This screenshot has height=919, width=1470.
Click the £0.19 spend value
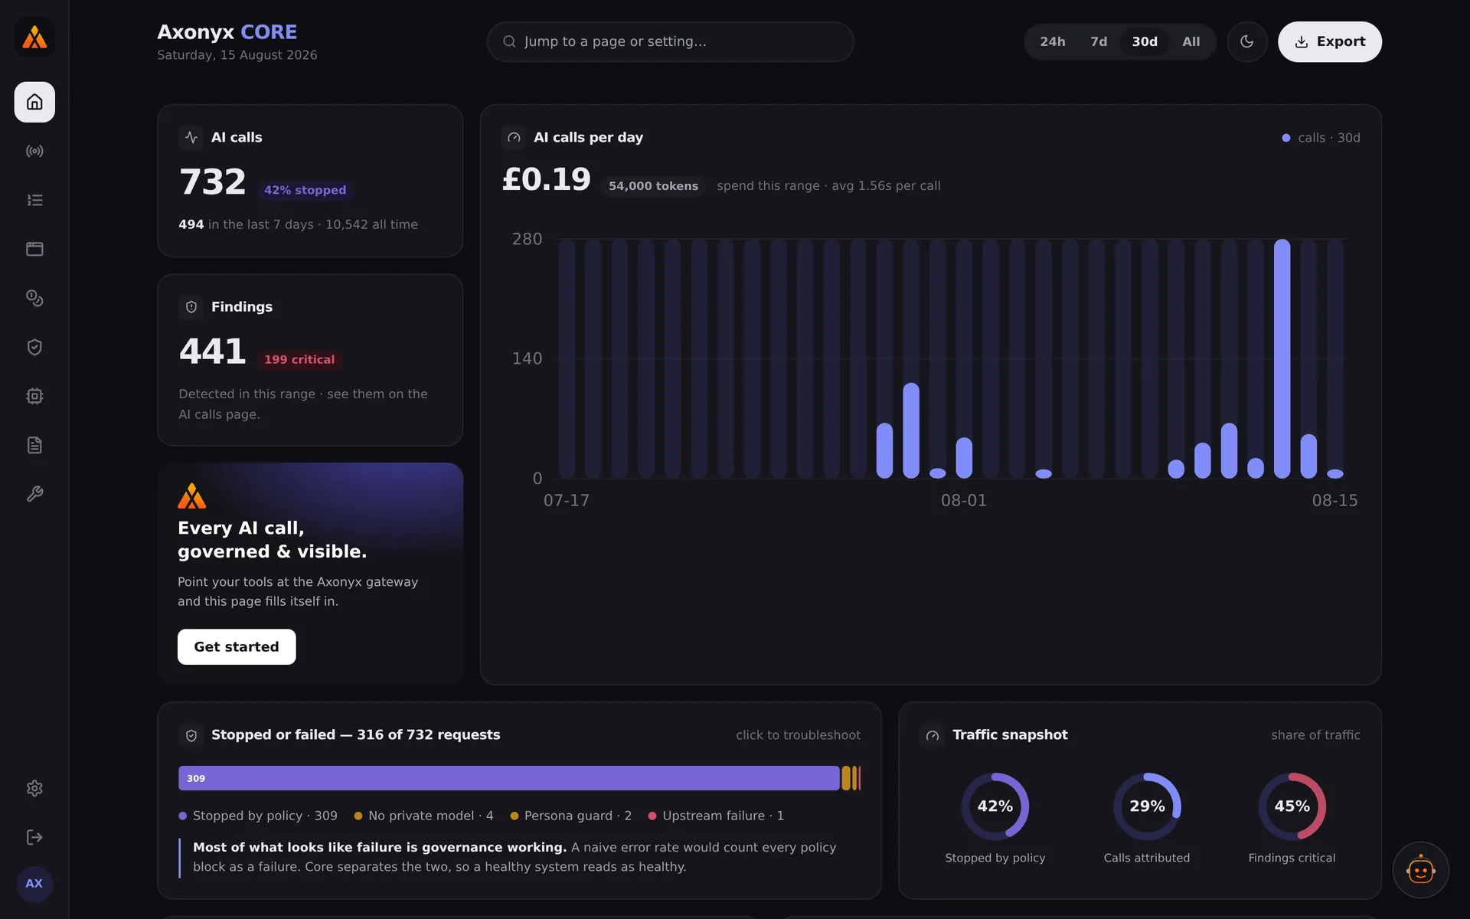point(546,179)
